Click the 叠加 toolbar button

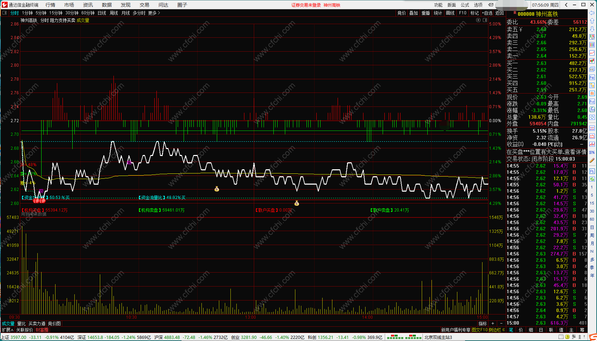[x=414, y=13]
